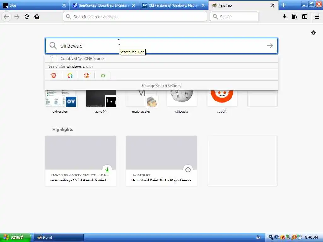This screenshot has height=242, width=323.
Task: Open the seamonkey-2.53.19 download highlight card
Action: (81, 161)
